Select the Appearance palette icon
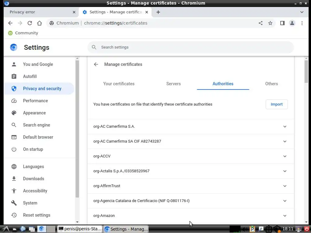311x233 pixels. (x=14, y=113)
